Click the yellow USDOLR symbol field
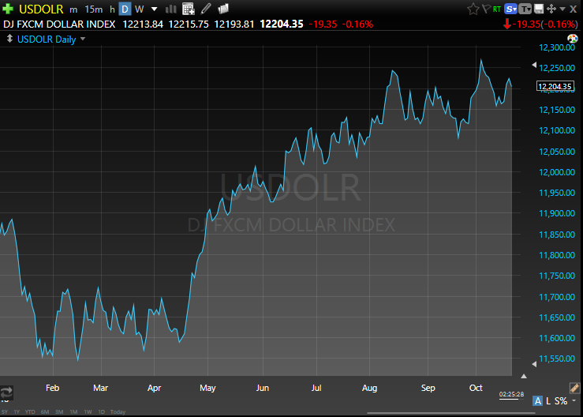The image size is (583, 417). [41, 9]
